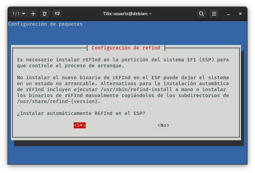Viewport: 255px width, 173px height.
Task: Click the "Configuración de refind" dialog title
Action: [x=126, y=48]
